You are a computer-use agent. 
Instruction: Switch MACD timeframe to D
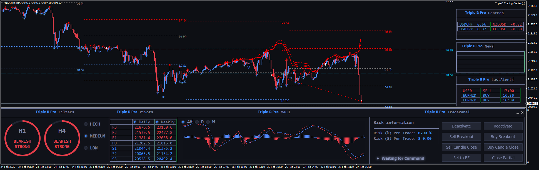click(x=197, y=122)
